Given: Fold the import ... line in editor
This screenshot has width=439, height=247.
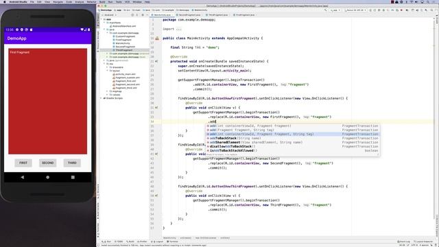Looking at the screenshot, I should [x=172, y=29].
